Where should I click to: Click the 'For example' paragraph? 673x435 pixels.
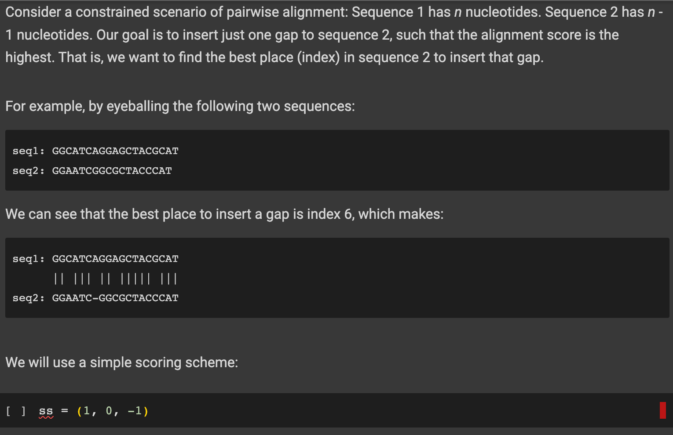(180, 106)
